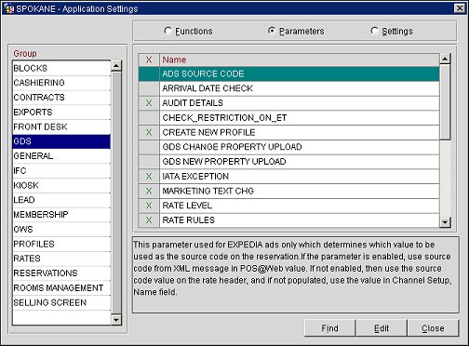Click the parameter list scrollbar thumb
The height and width of the screenshot is (346, 469).
pyautogui.click(x=445, y=102)
